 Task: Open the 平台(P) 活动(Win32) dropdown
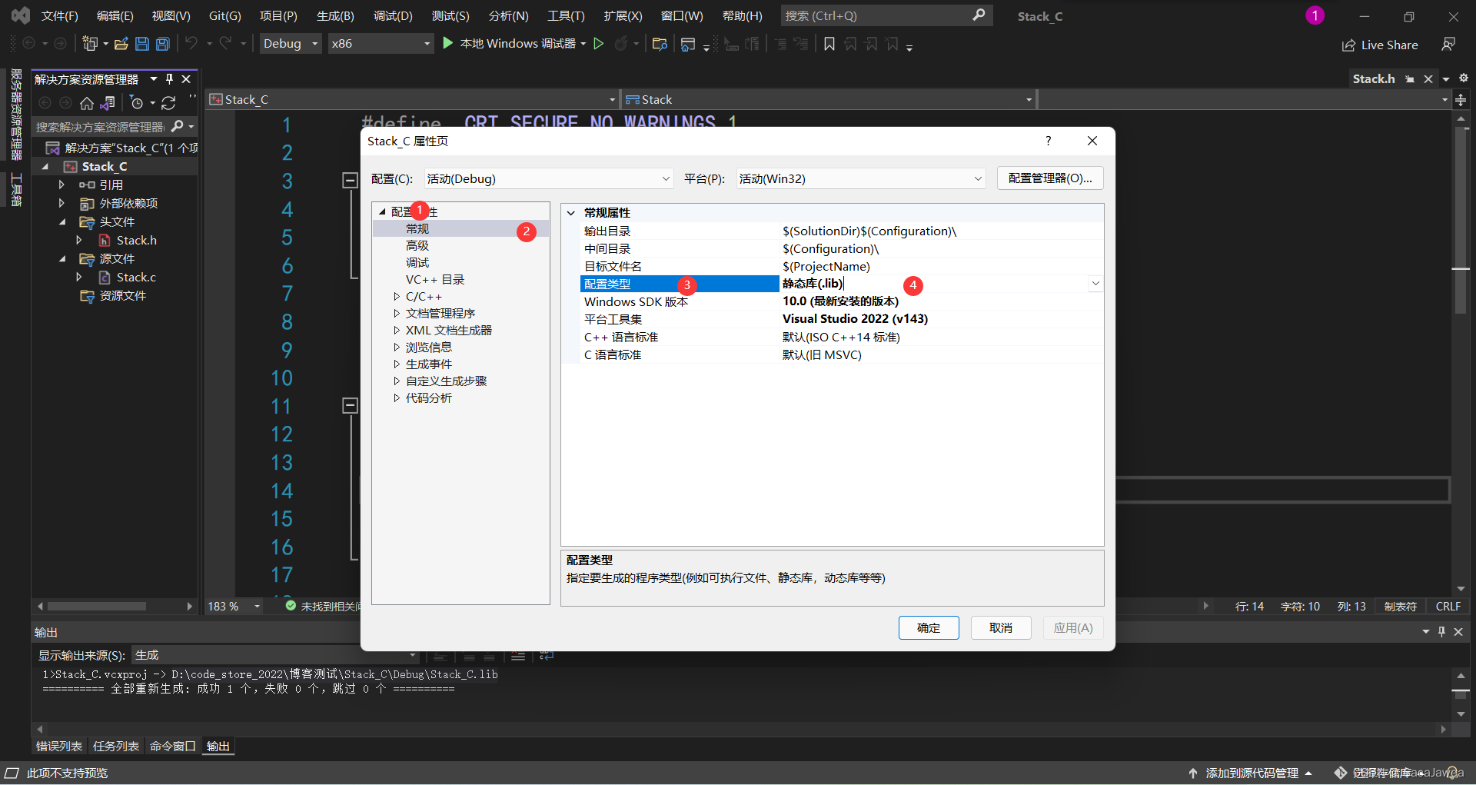[x=861, y=178]
